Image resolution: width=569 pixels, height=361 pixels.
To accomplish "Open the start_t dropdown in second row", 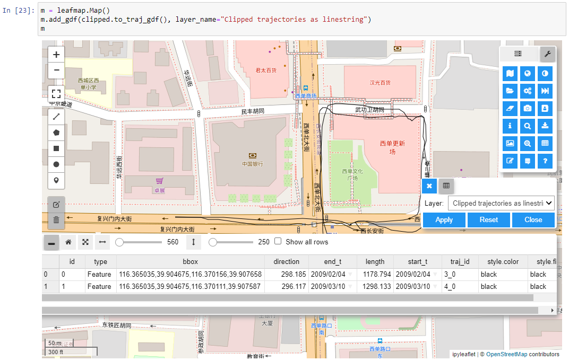I will click(434, 287).
